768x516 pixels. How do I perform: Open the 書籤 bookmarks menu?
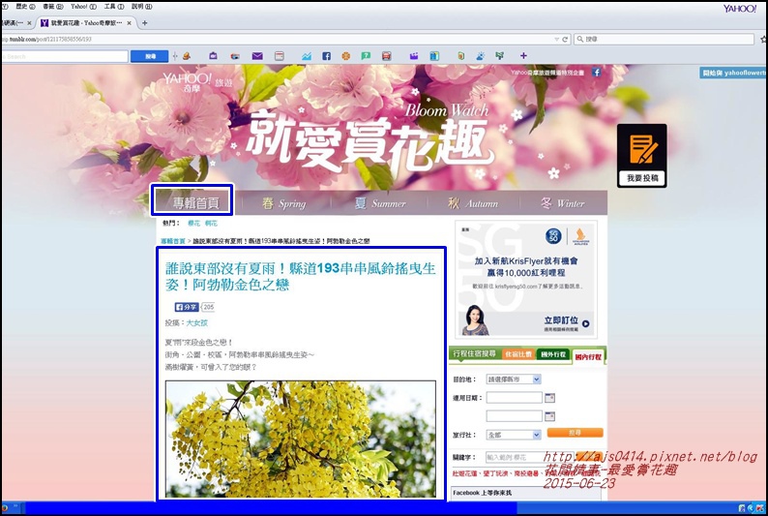click(53, 7)
